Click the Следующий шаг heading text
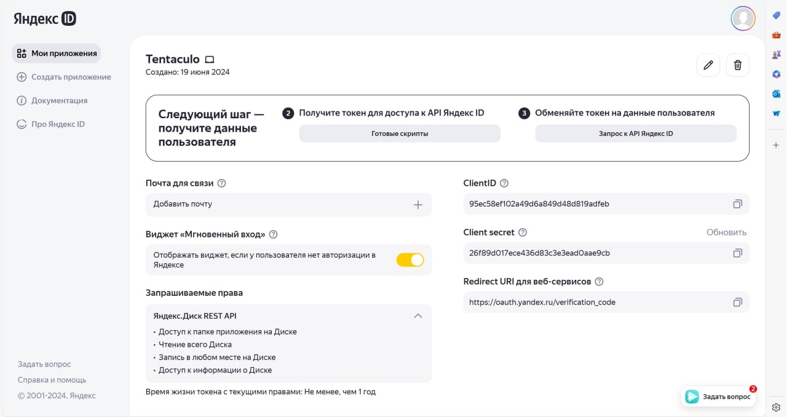Viewport: 787px width, 417px height. click(x=212, y=128)
